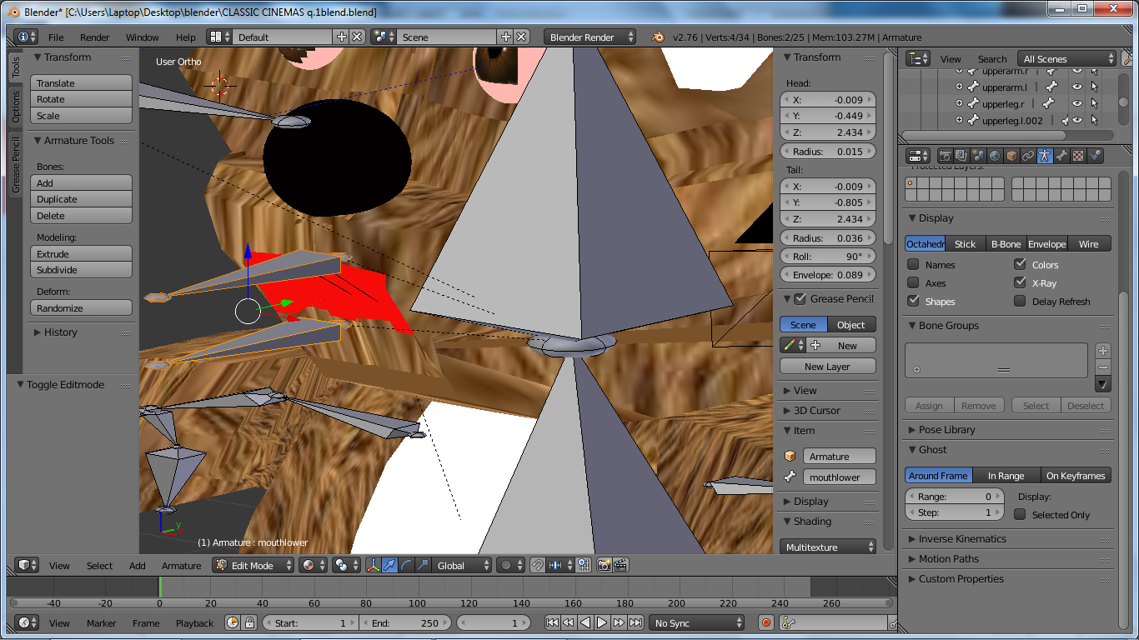1139x640 pixels.
Task: Enable the Delay Refresh checkbox
Action: point(1020,301)
